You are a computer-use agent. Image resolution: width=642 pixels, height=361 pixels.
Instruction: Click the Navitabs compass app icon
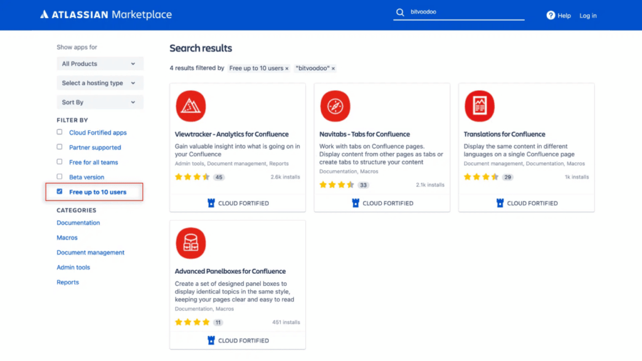[335, 105]
